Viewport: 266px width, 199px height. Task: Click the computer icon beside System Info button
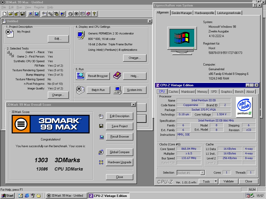[x=118, y=90]
